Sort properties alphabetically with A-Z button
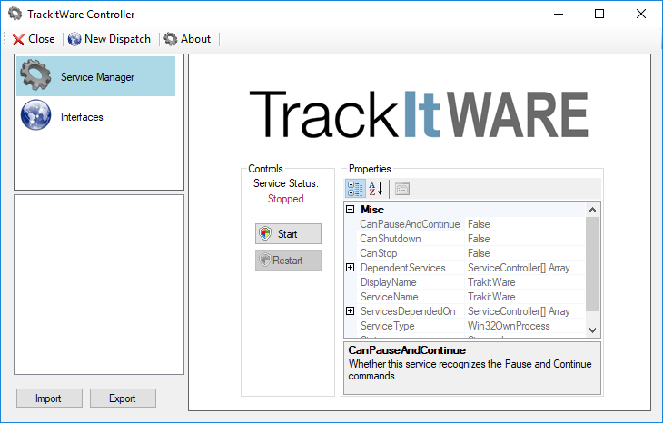The image size is (663, 423). [375, 189]
